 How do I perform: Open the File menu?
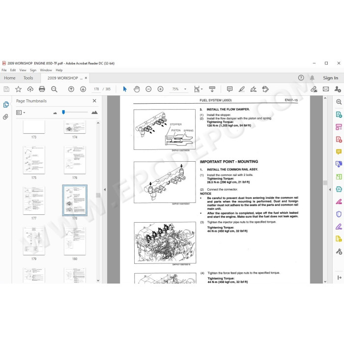(x=4, y=70)
